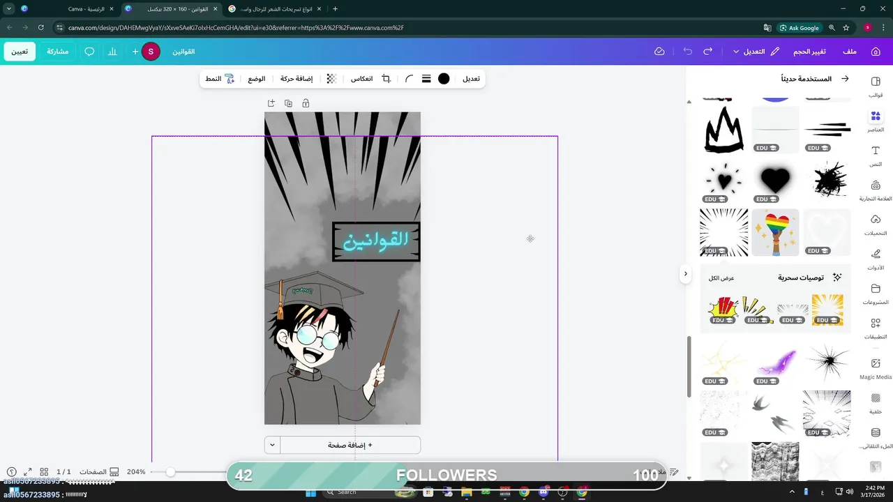Screen dimensions: 893x502
Task: Collapse the side panel with arrow handle
Action: point(685,273)
